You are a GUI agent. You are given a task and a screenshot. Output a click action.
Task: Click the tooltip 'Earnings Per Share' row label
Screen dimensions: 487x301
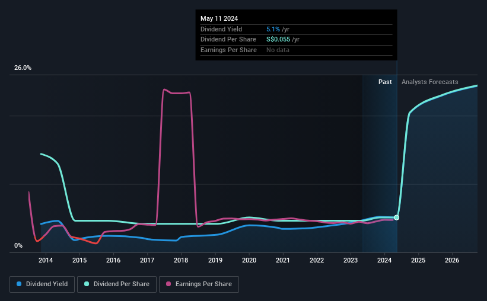(x=228, y=50)
